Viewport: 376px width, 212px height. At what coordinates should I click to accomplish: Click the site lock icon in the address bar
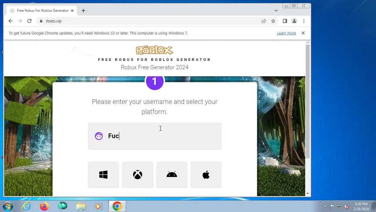(x=41, y=21)
